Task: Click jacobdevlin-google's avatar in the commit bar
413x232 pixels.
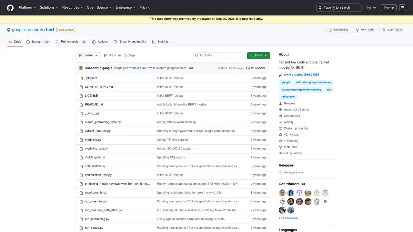Action: (x=81, y=68)
